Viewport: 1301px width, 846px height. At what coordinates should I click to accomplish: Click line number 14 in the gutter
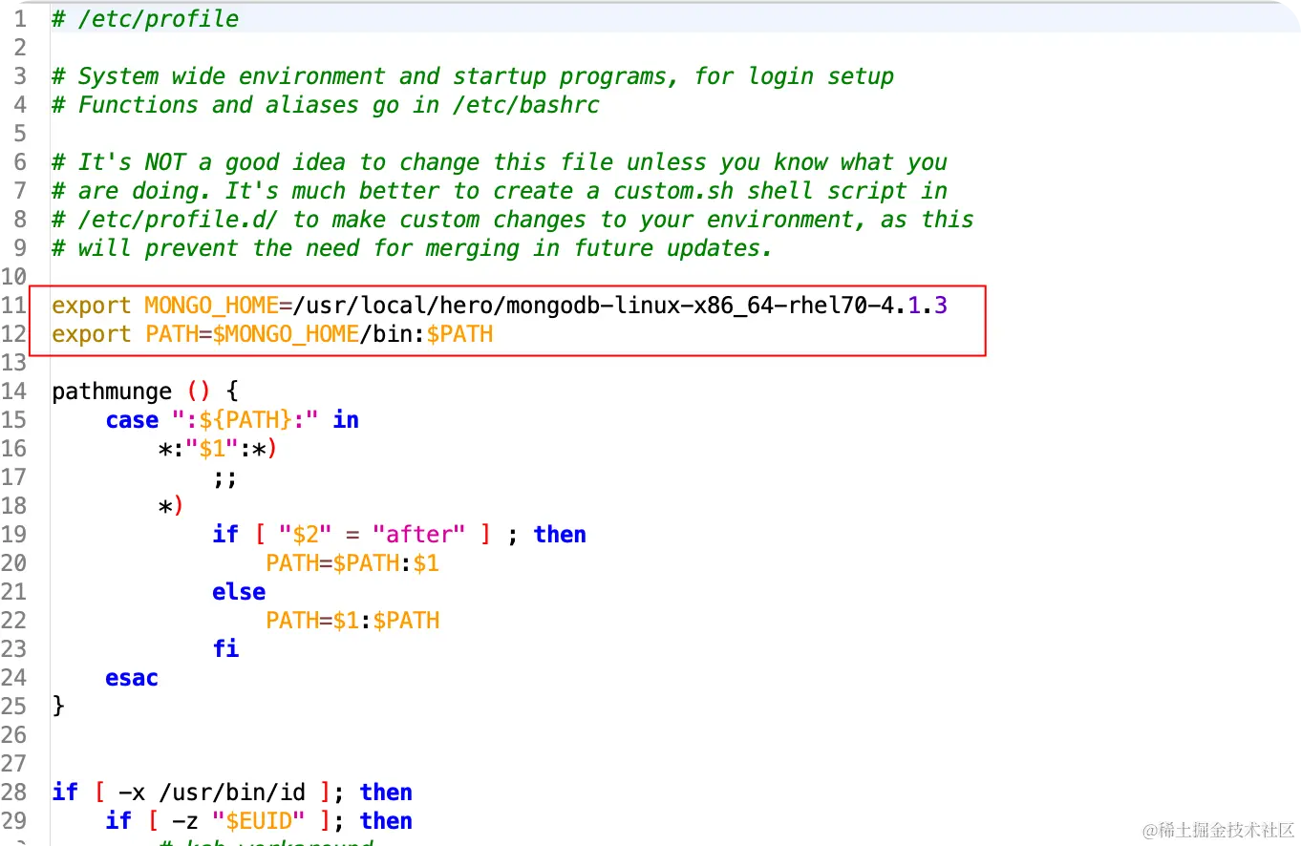[14, 391]
